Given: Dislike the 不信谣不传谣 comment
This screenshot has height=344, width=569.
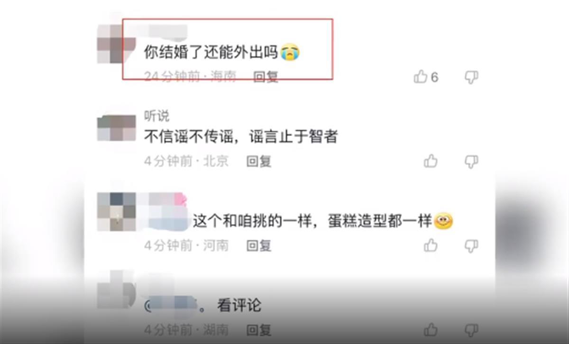Looking at the screenshot, I should click(471, 162).
